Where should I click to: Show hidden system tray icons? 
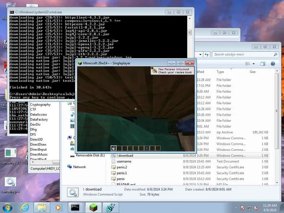click(236, 208)
